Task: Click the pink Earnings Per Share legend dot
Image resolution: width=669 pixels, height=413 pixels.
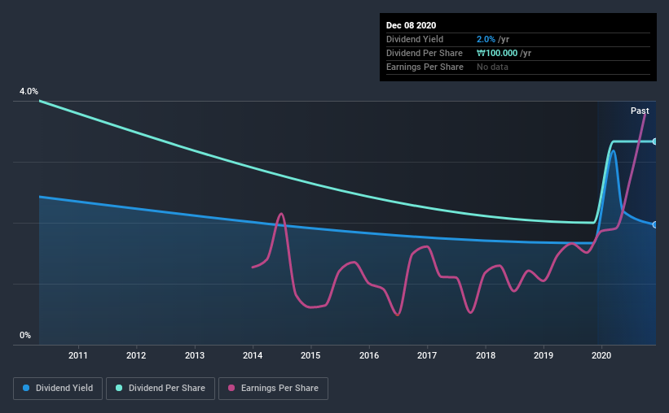Action: click(231, 388)
